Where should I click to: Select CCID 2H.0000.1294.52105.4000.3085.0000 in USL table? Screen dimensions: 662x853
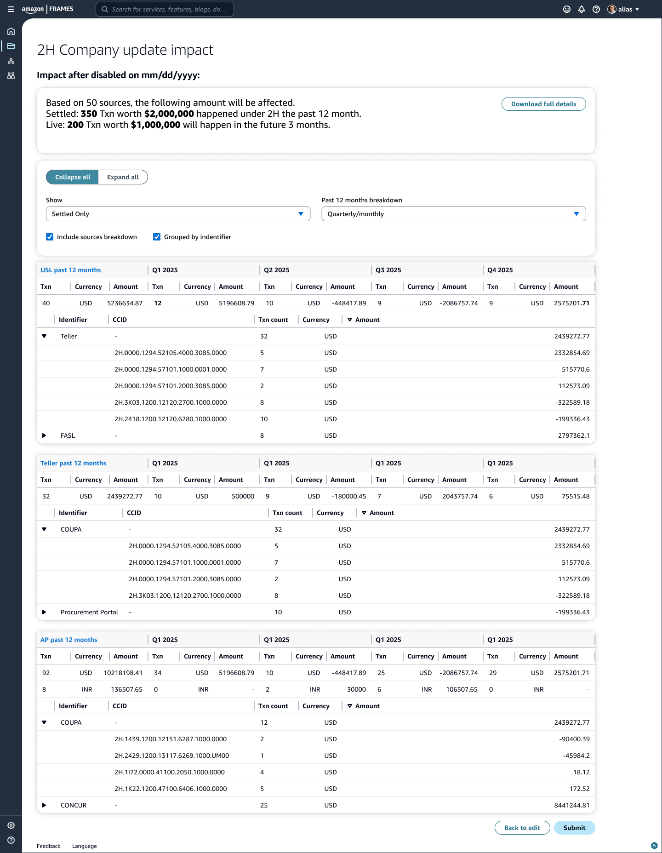pos(171,353)
